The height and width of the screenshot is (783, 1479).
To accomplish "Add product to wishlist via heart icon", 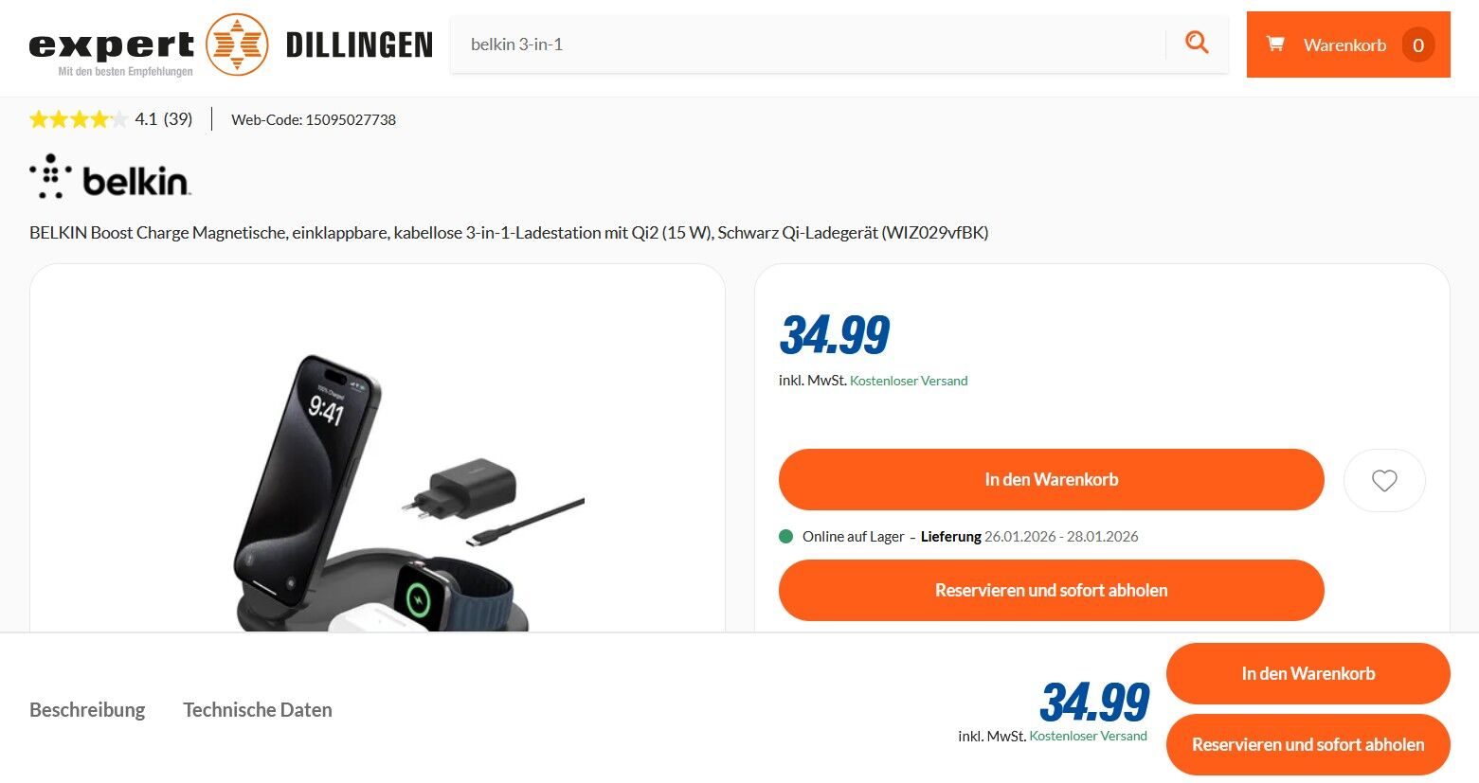I will pyautogui.click(x=1384, y=480).
